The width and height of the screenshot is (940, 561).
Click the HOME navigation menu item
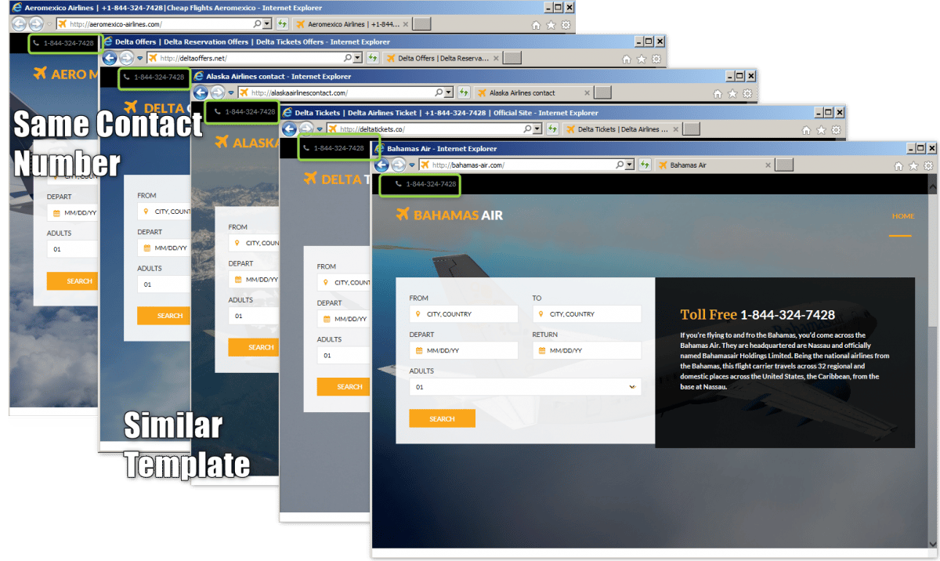902,216
